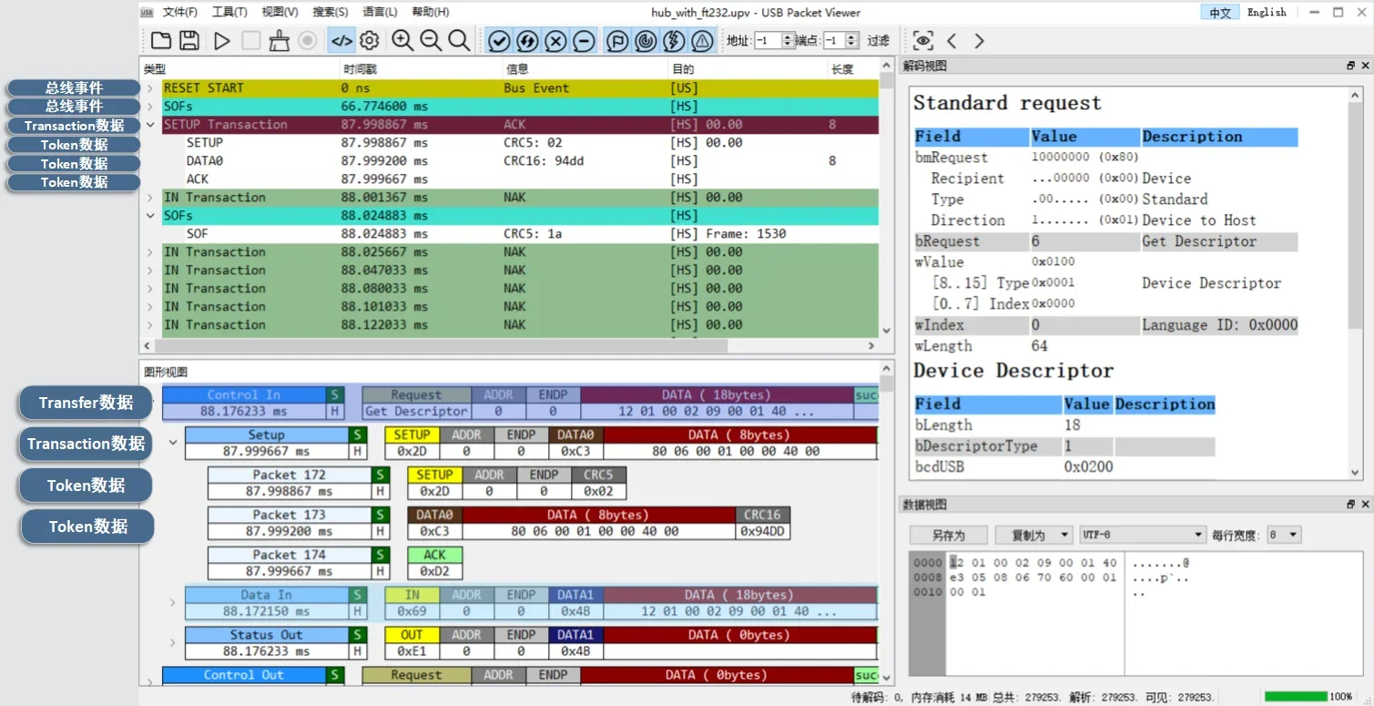Click the save floppy disk icon
1374x706 pixels.
189,40
